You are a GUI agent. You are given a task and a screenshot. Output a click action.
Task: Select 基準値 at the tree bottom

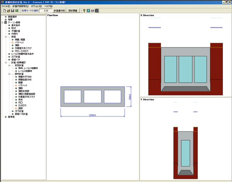click(x=11, y=117)
